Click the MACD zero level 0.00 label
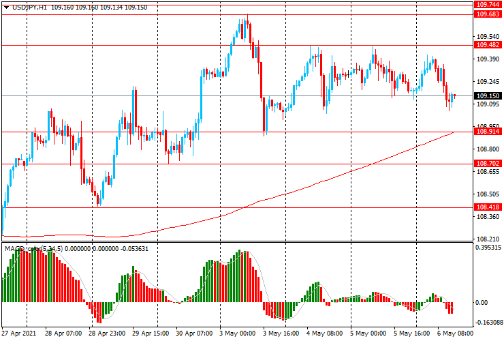The height and width of the screenshot is (341, 504). [x=482, y=302]
